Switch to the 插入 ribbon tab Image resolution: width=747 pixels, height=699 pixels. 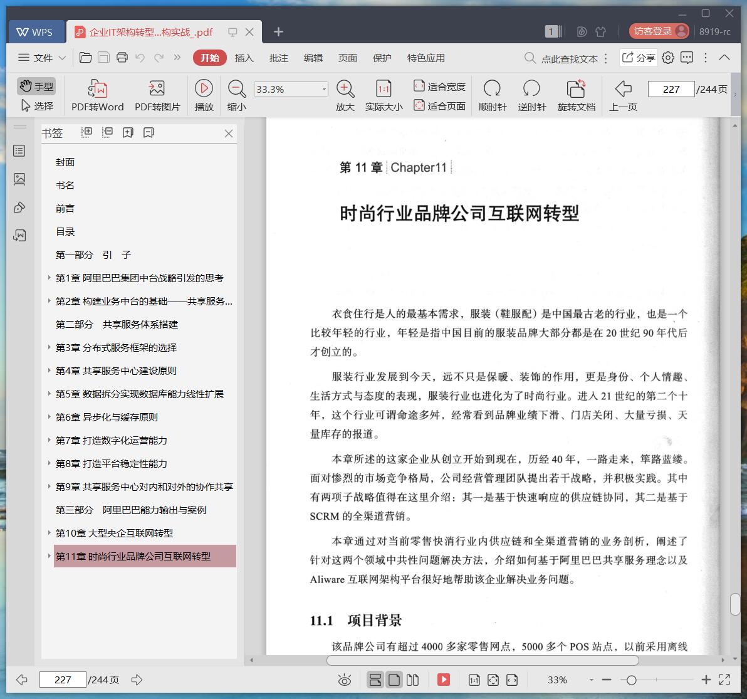click(x=244, y=58)
